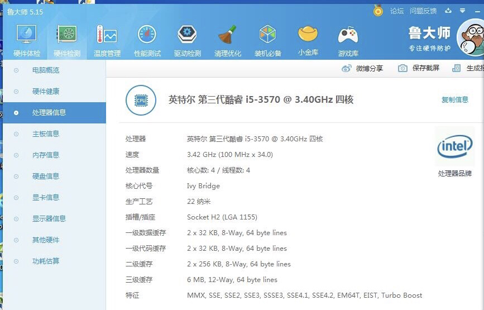Open the 论坛 forum link
Viewport: 484px width, 310px height.
(x=397, y=11)
